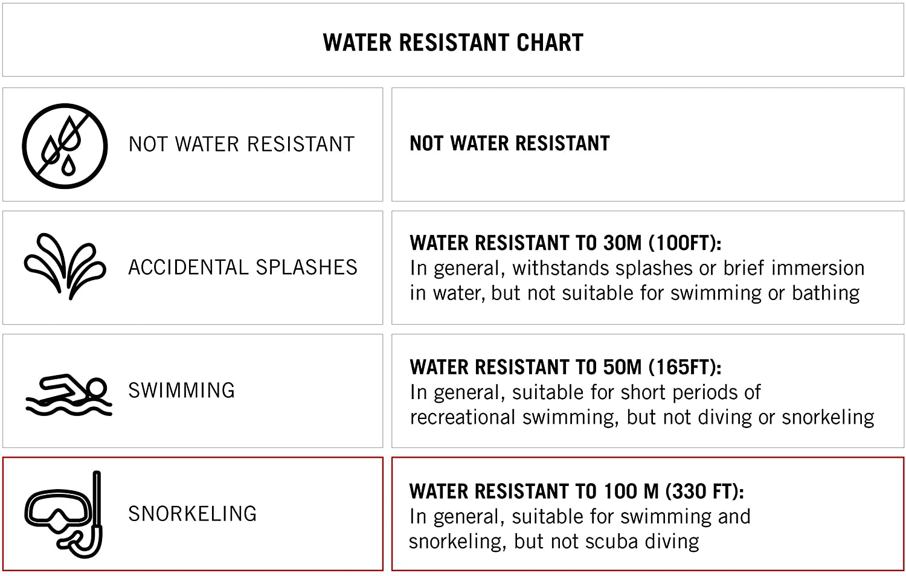Click 'WATER RESISTANT TO 30M (100FT):' heading
Viewport: 906px width, 576px height.
pos(565,243)
